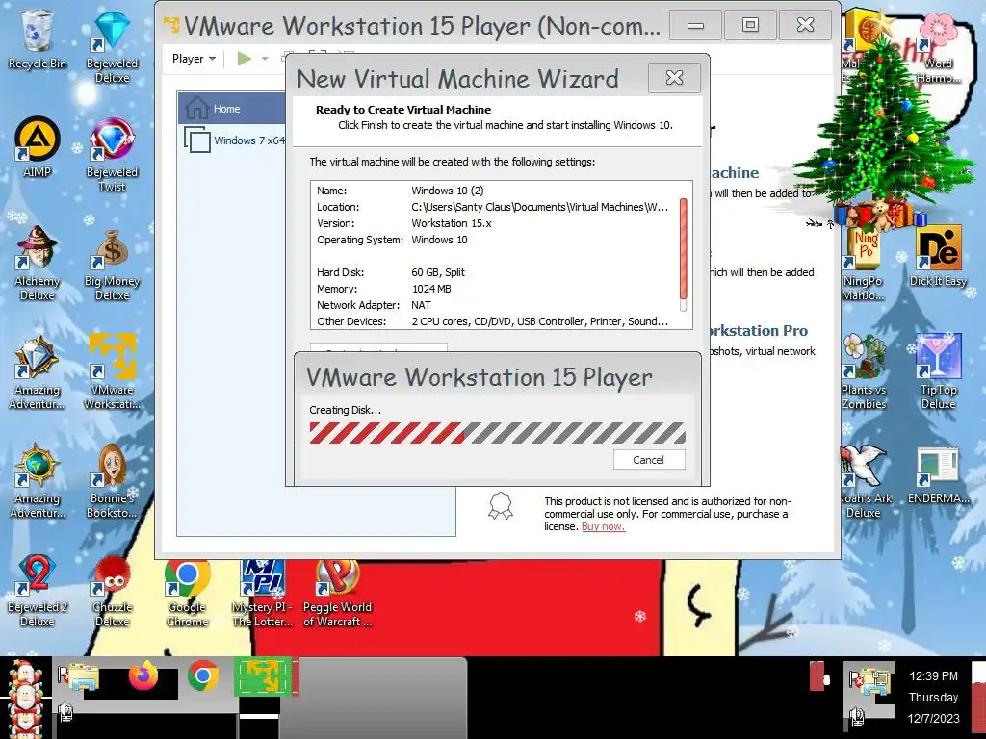Click the Name: Windows 10 (2) row
This screenshot has height=739, width=986.
(493, 191)
